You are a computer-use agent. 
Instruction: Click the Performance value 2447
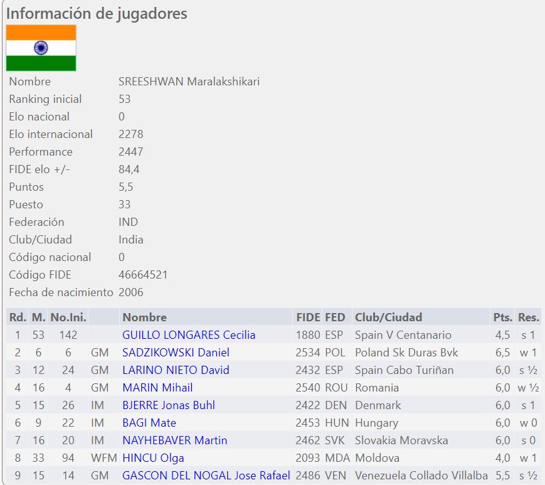point(130,152)
